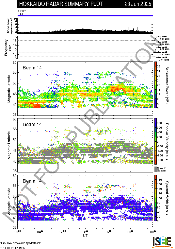Screen dimensions: 175x249
Task: Click Beam 14 label in Doppler velocity panel
Action: click(32, 124)
